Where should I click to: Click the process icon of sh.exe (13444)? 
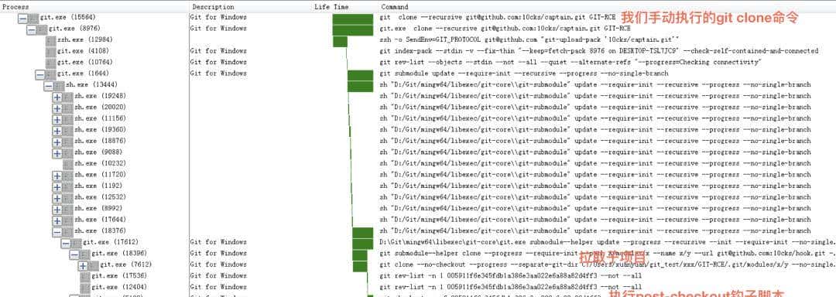59,85
